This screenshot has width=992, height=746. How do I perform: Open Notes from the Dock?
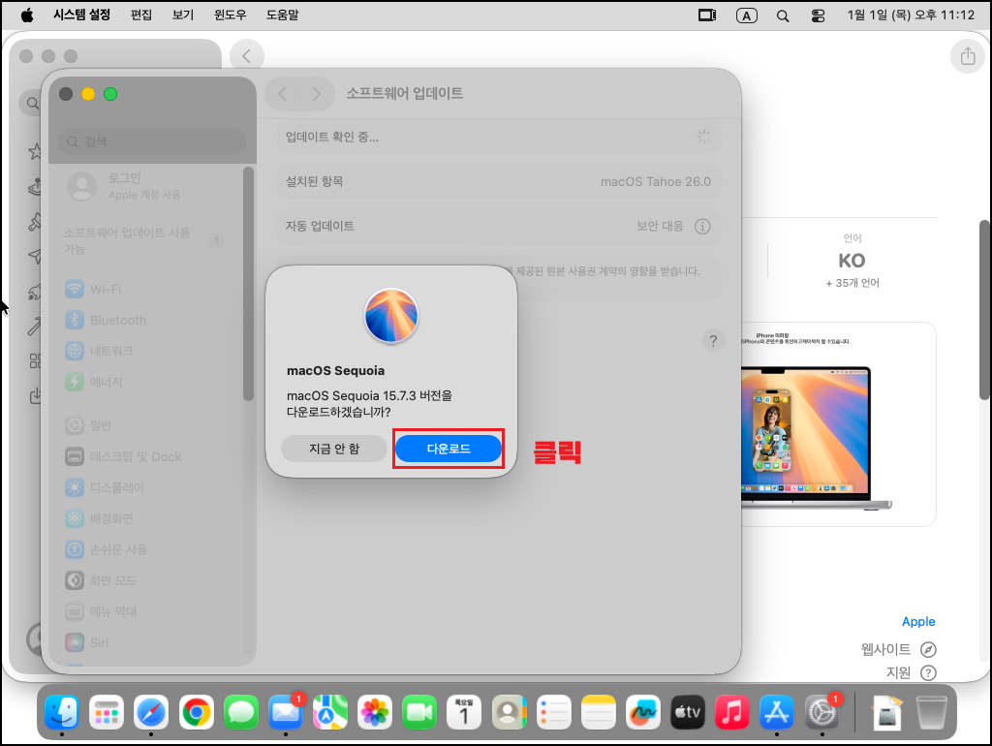pyautogui.click(x=599, y=712)
